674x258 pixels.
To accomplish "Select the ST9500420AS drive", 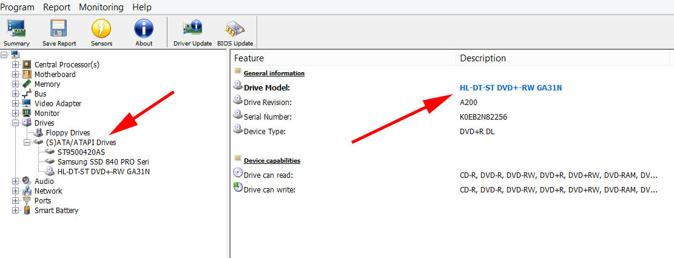I will (81, 152).
